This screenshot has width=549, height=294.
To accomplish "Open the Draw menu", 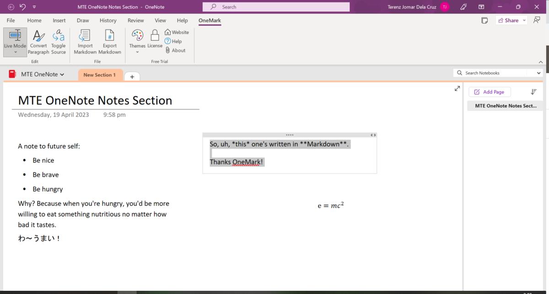I will tap(82, 20).
